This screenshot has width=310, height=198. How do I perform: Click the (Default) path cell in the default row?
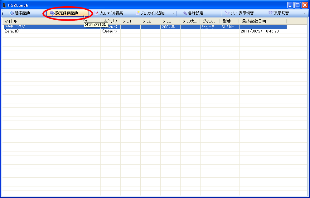pyautogui.click(x=110, y=31)
